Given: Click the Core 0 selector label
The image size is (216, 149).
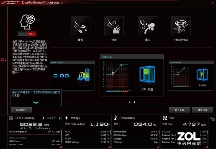Looking at the screenshot, I should point(51,118).
